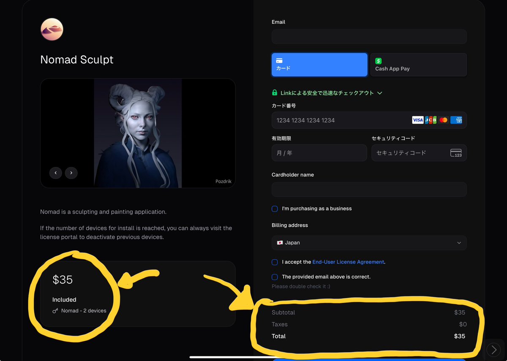Click the Included label

coord(64,300)
